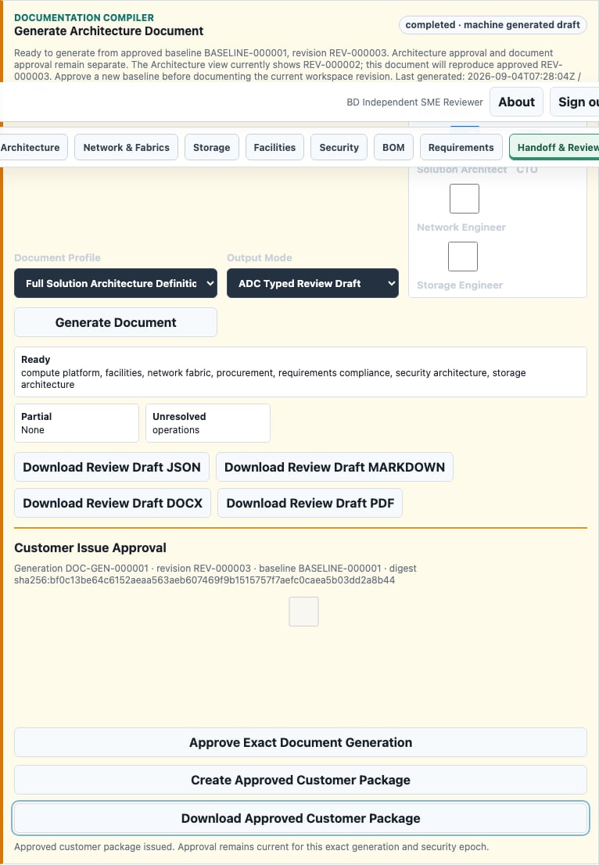The image size is (599, 865).
Task: Click the sha256 digest text
Action: [x=205, y=580]
